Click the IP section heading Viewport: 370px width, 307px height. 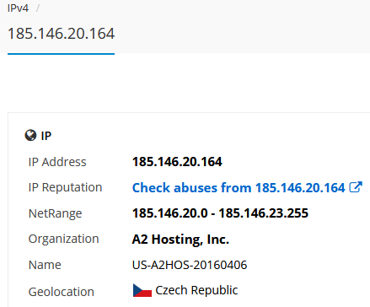coord(46,136)
